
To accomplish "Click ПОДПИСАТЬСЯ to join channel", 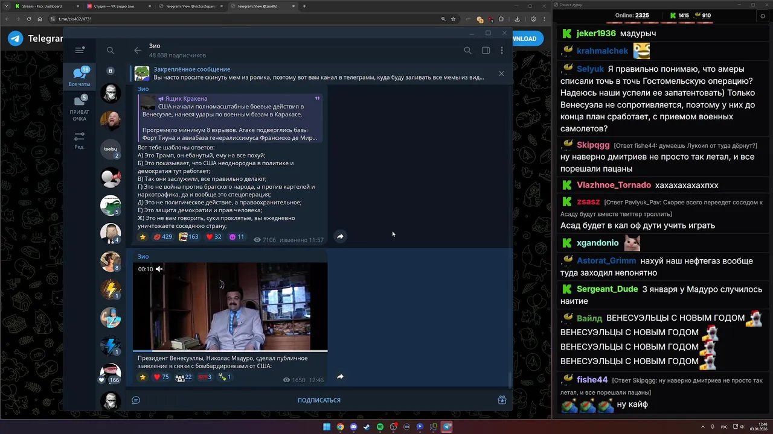I will tap(319, 400).
